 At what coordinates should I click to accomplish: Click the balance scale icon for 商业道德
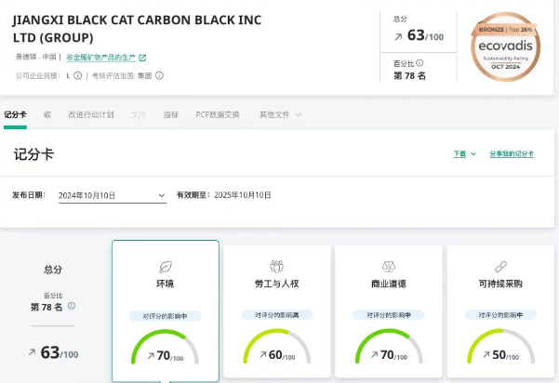click(x=389, y=266)
